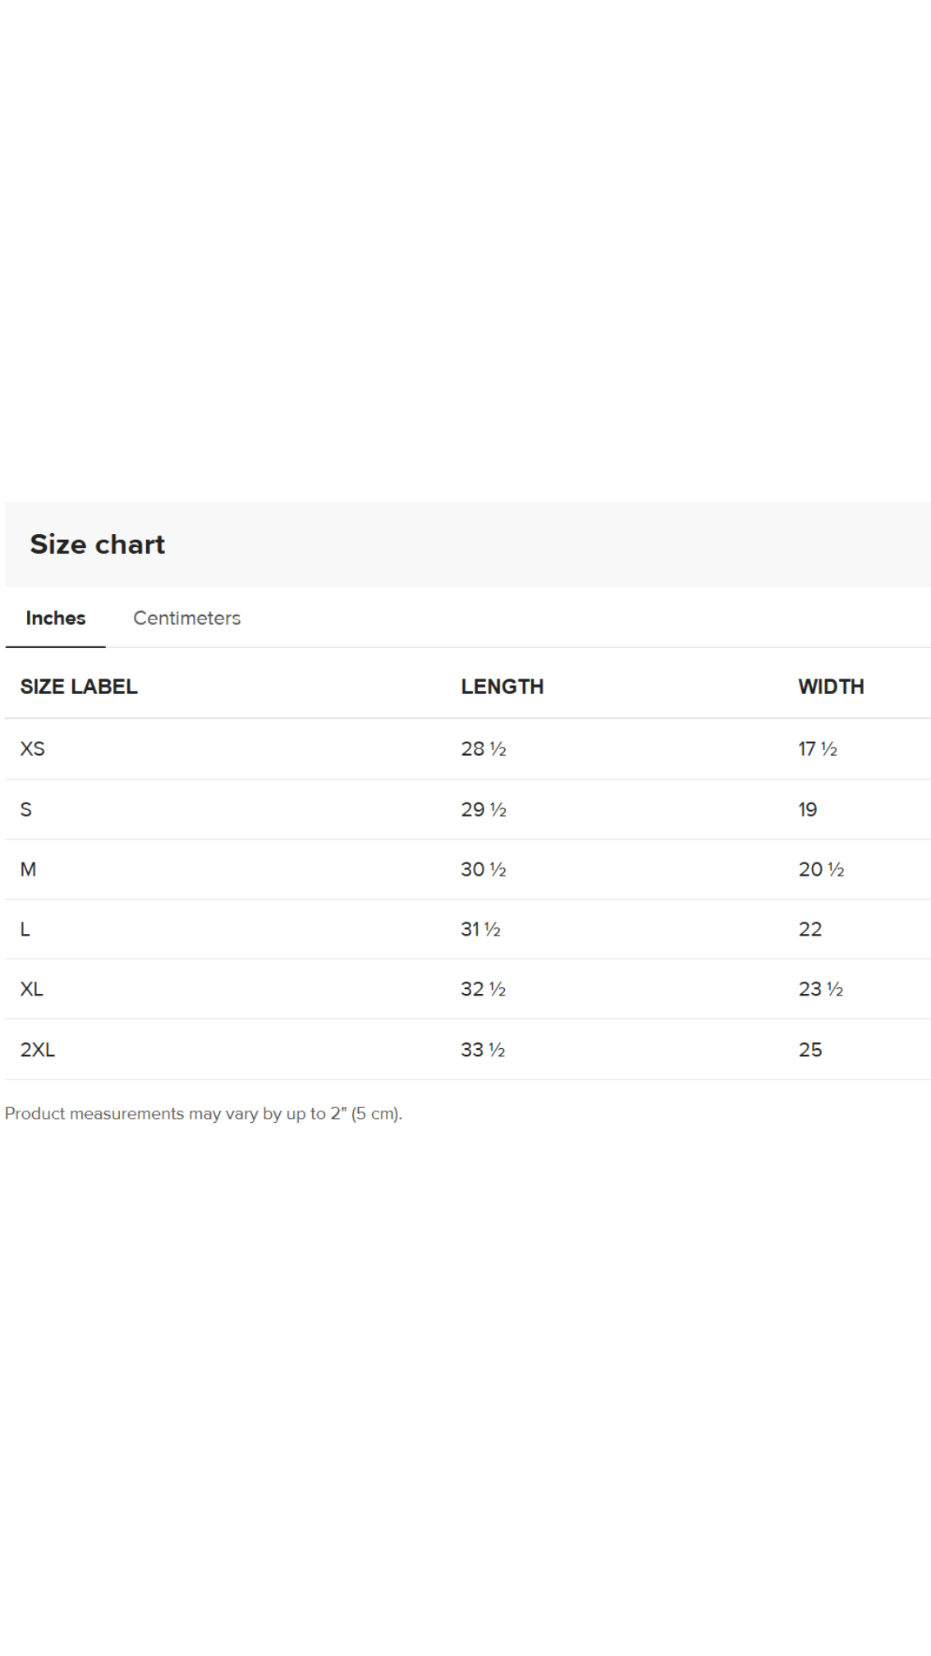Click the 33 ½ length value
The image size is (931, 1656).
483,1050
